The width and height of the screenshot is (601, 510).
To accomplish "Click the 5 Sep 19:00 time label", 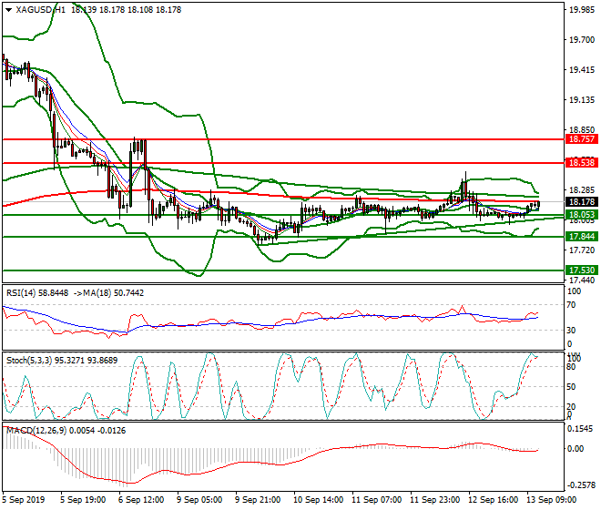I will [83, 500].
